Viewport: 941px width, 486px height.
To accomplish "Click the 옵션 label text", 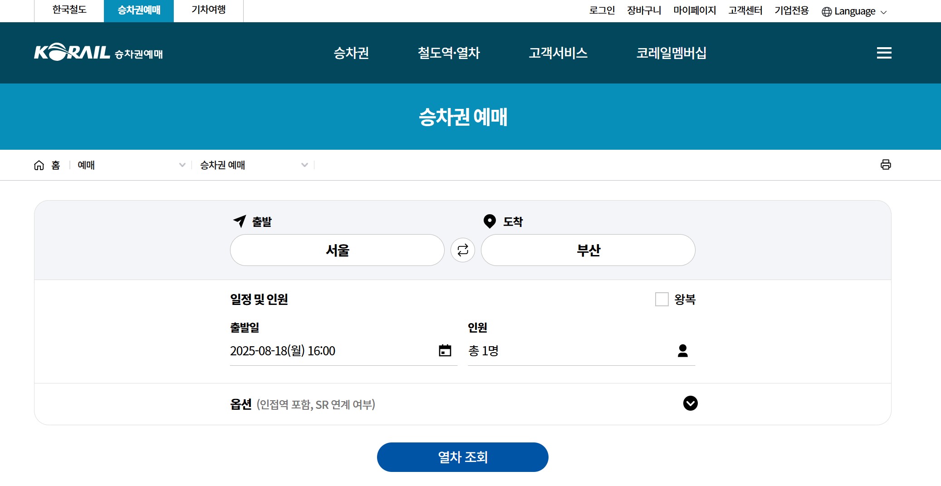I will [x=241, y=404].
